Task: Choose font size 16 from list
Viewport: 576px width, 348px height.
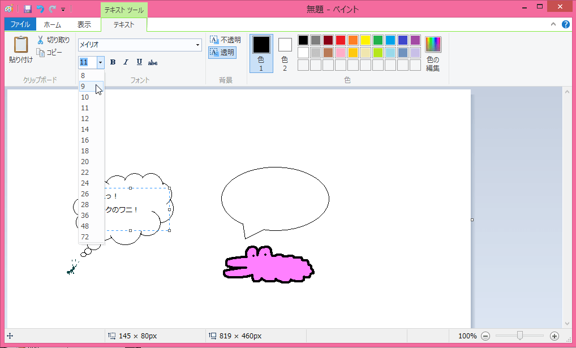Action: [x=91, y=140]
